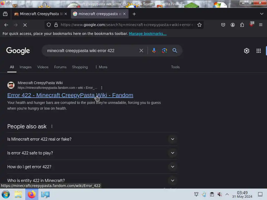This screenshot has height=200, width=267.
Task: Open Google apps grid
Action: tap(259, 51)
